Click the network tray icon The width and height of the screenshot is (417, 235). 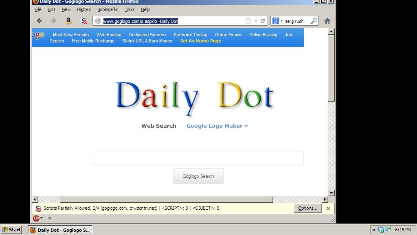388,229
